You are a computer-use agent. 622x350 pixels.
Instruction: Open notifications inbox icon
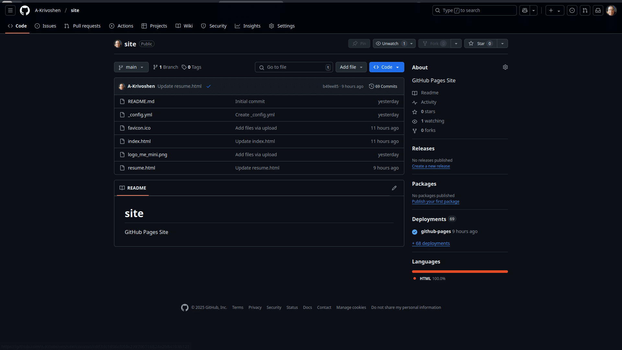[598, 10]
